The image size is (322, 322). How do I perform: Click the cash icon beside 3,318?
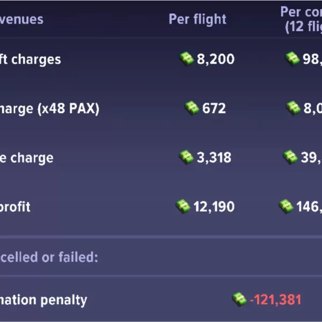(186, 157)
